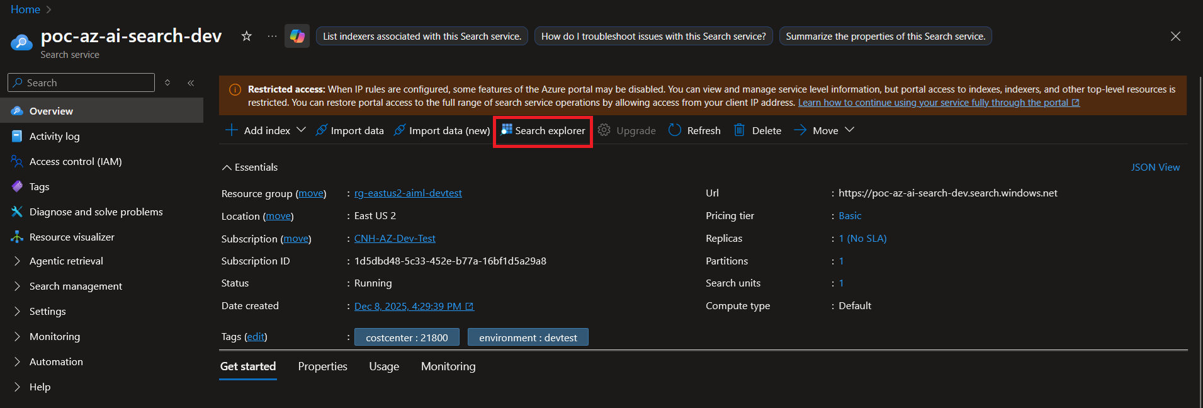The image size is (1203, 408).
Task: Delete the search service
Action: (x=757, y=130)
